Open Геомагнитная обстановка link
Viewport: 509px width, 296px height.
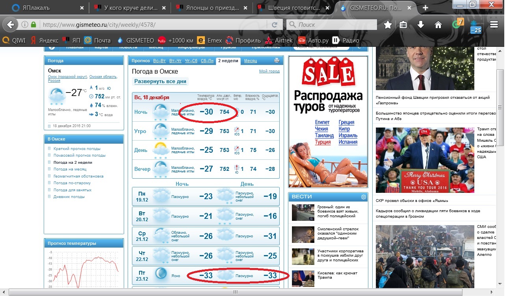78,176
